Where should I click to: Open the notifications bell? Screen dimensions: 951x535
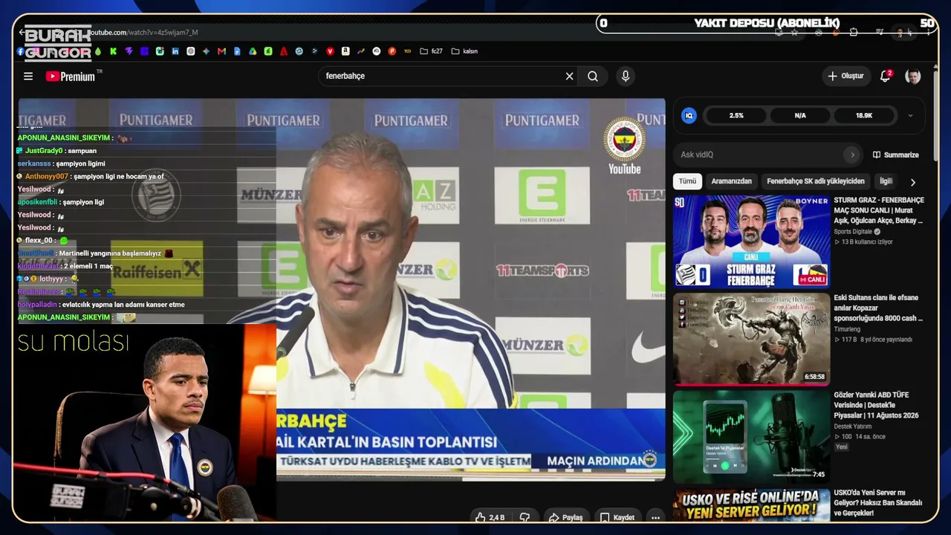click(x=885, y=76)
